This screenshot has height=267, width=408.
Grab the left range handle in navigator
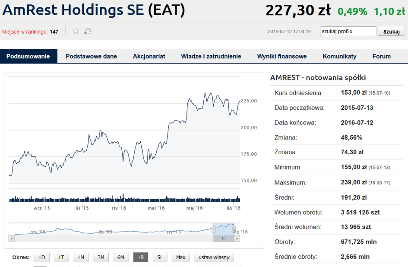pyautogui.click(x=214, y=229)
